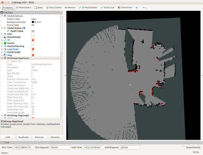Click the Publish Point tool
Screen dimensions: 203x155
point(125,8)
